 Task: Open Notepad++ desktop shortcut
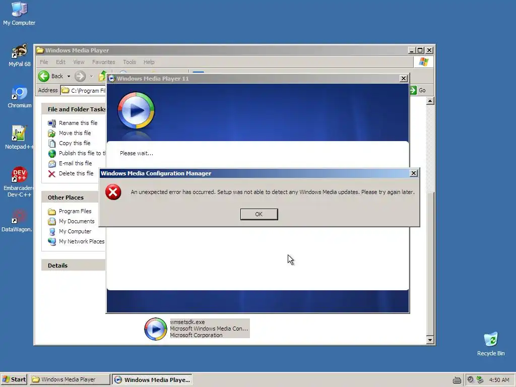[x=20, y=138]
